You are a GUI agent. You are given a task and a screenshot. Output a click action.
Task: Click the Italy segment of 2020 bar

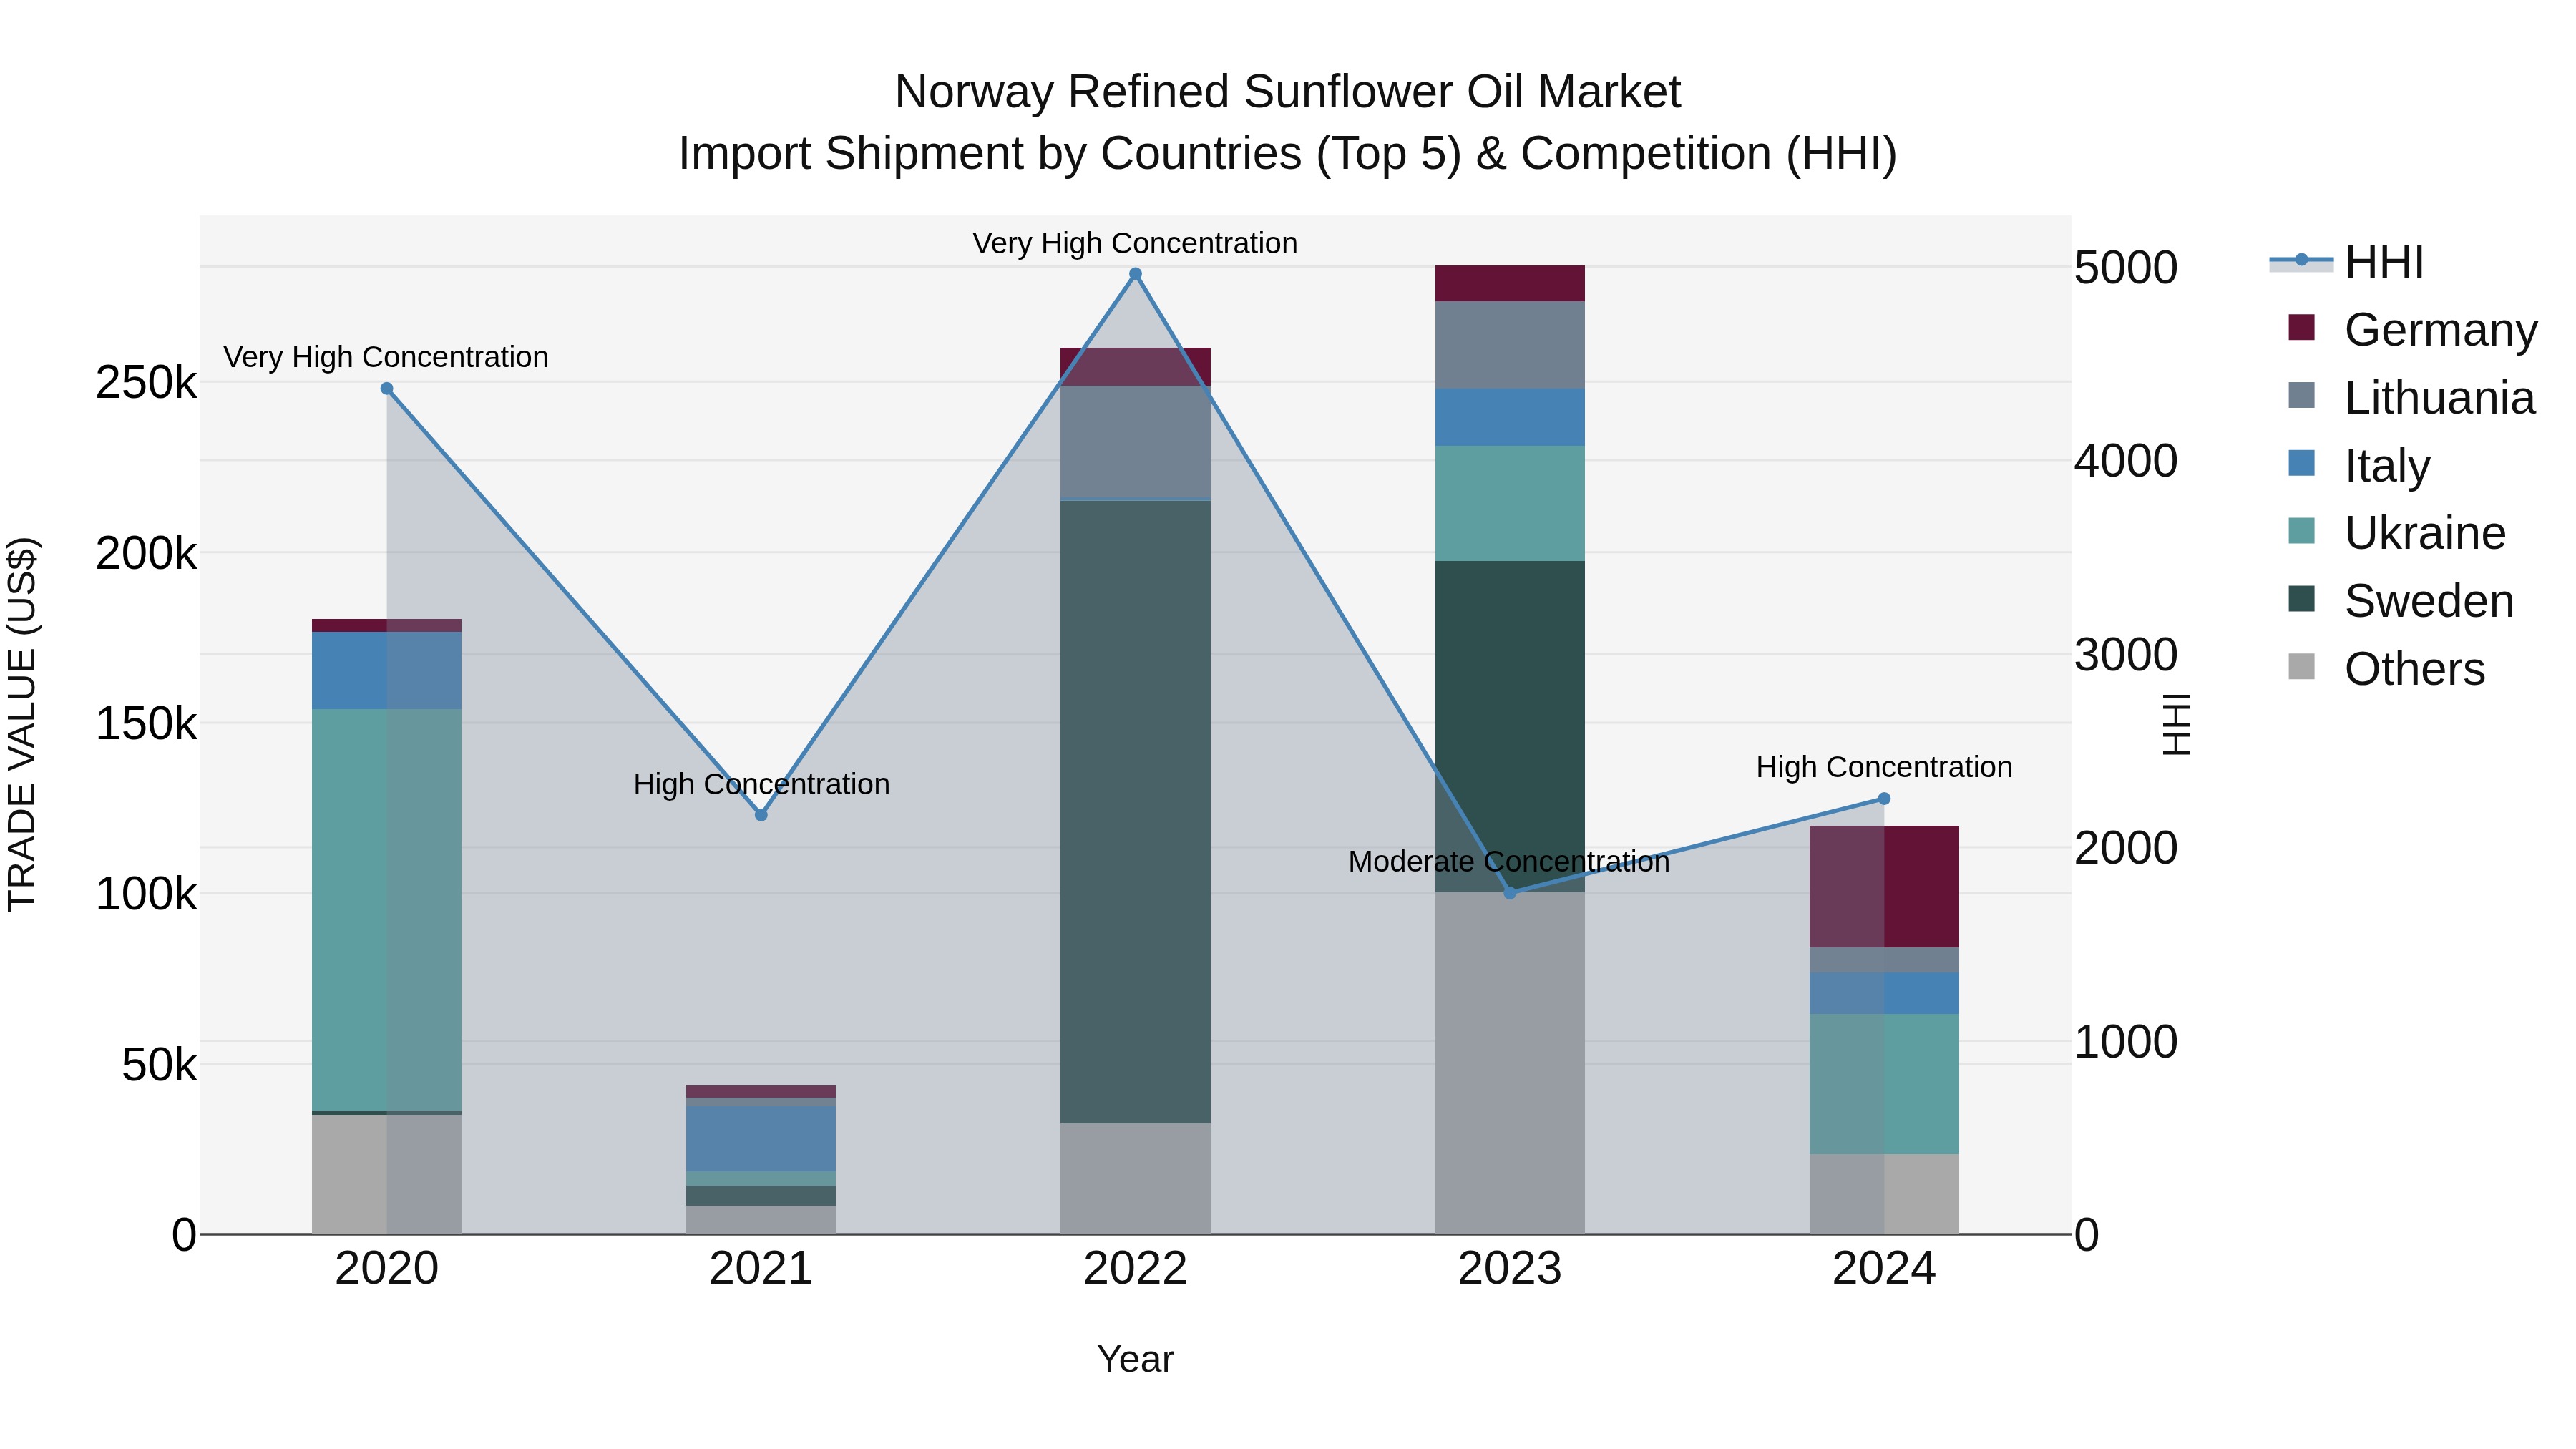tap(387, 670)
